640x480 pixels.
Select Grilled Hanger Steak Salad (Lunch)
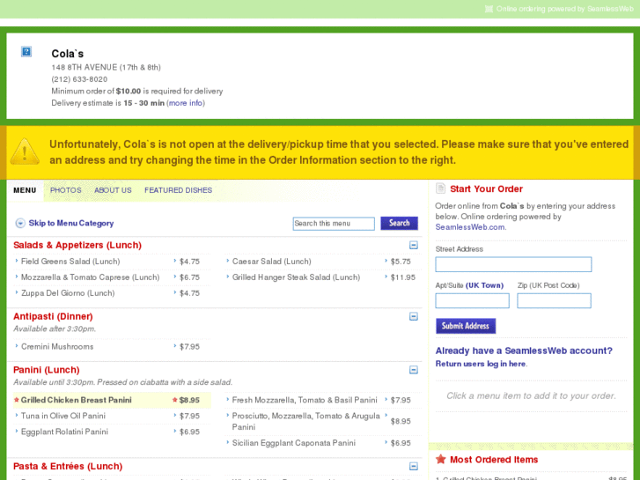(296, 277)
